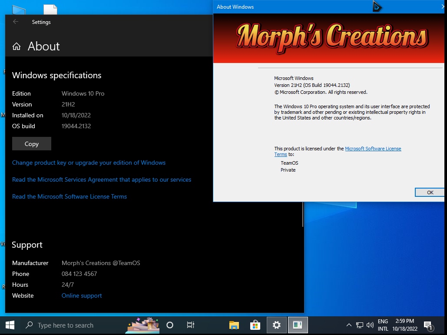Image resolution: width=447 pixels, height=335 pixels.
Task: Switch to the Settings gear taskbar icon
Action: (x=277, y=325)
